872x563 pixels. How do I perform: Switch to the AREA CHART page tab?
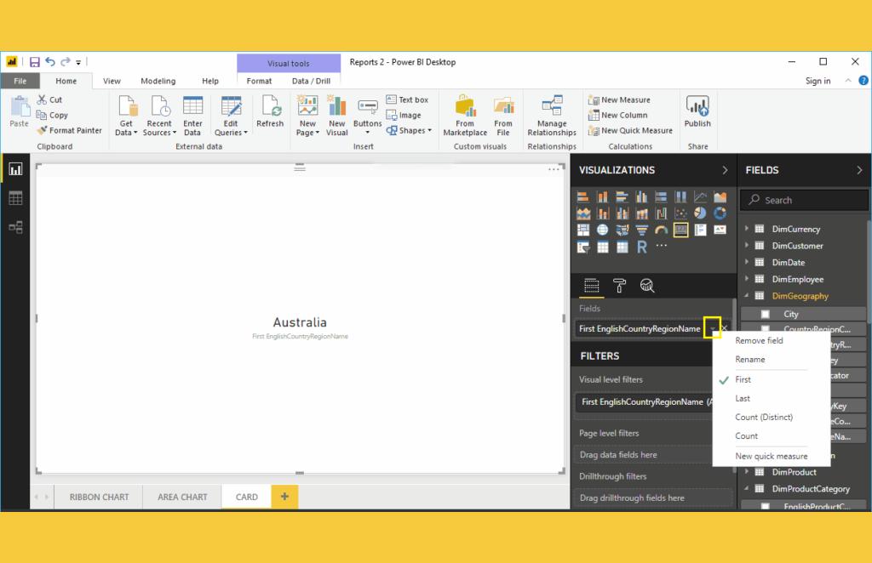(x=182, y=497)
